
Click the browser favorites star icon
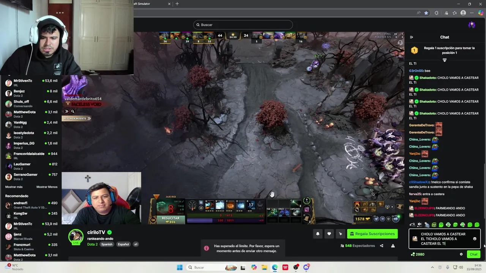point(426,13)
